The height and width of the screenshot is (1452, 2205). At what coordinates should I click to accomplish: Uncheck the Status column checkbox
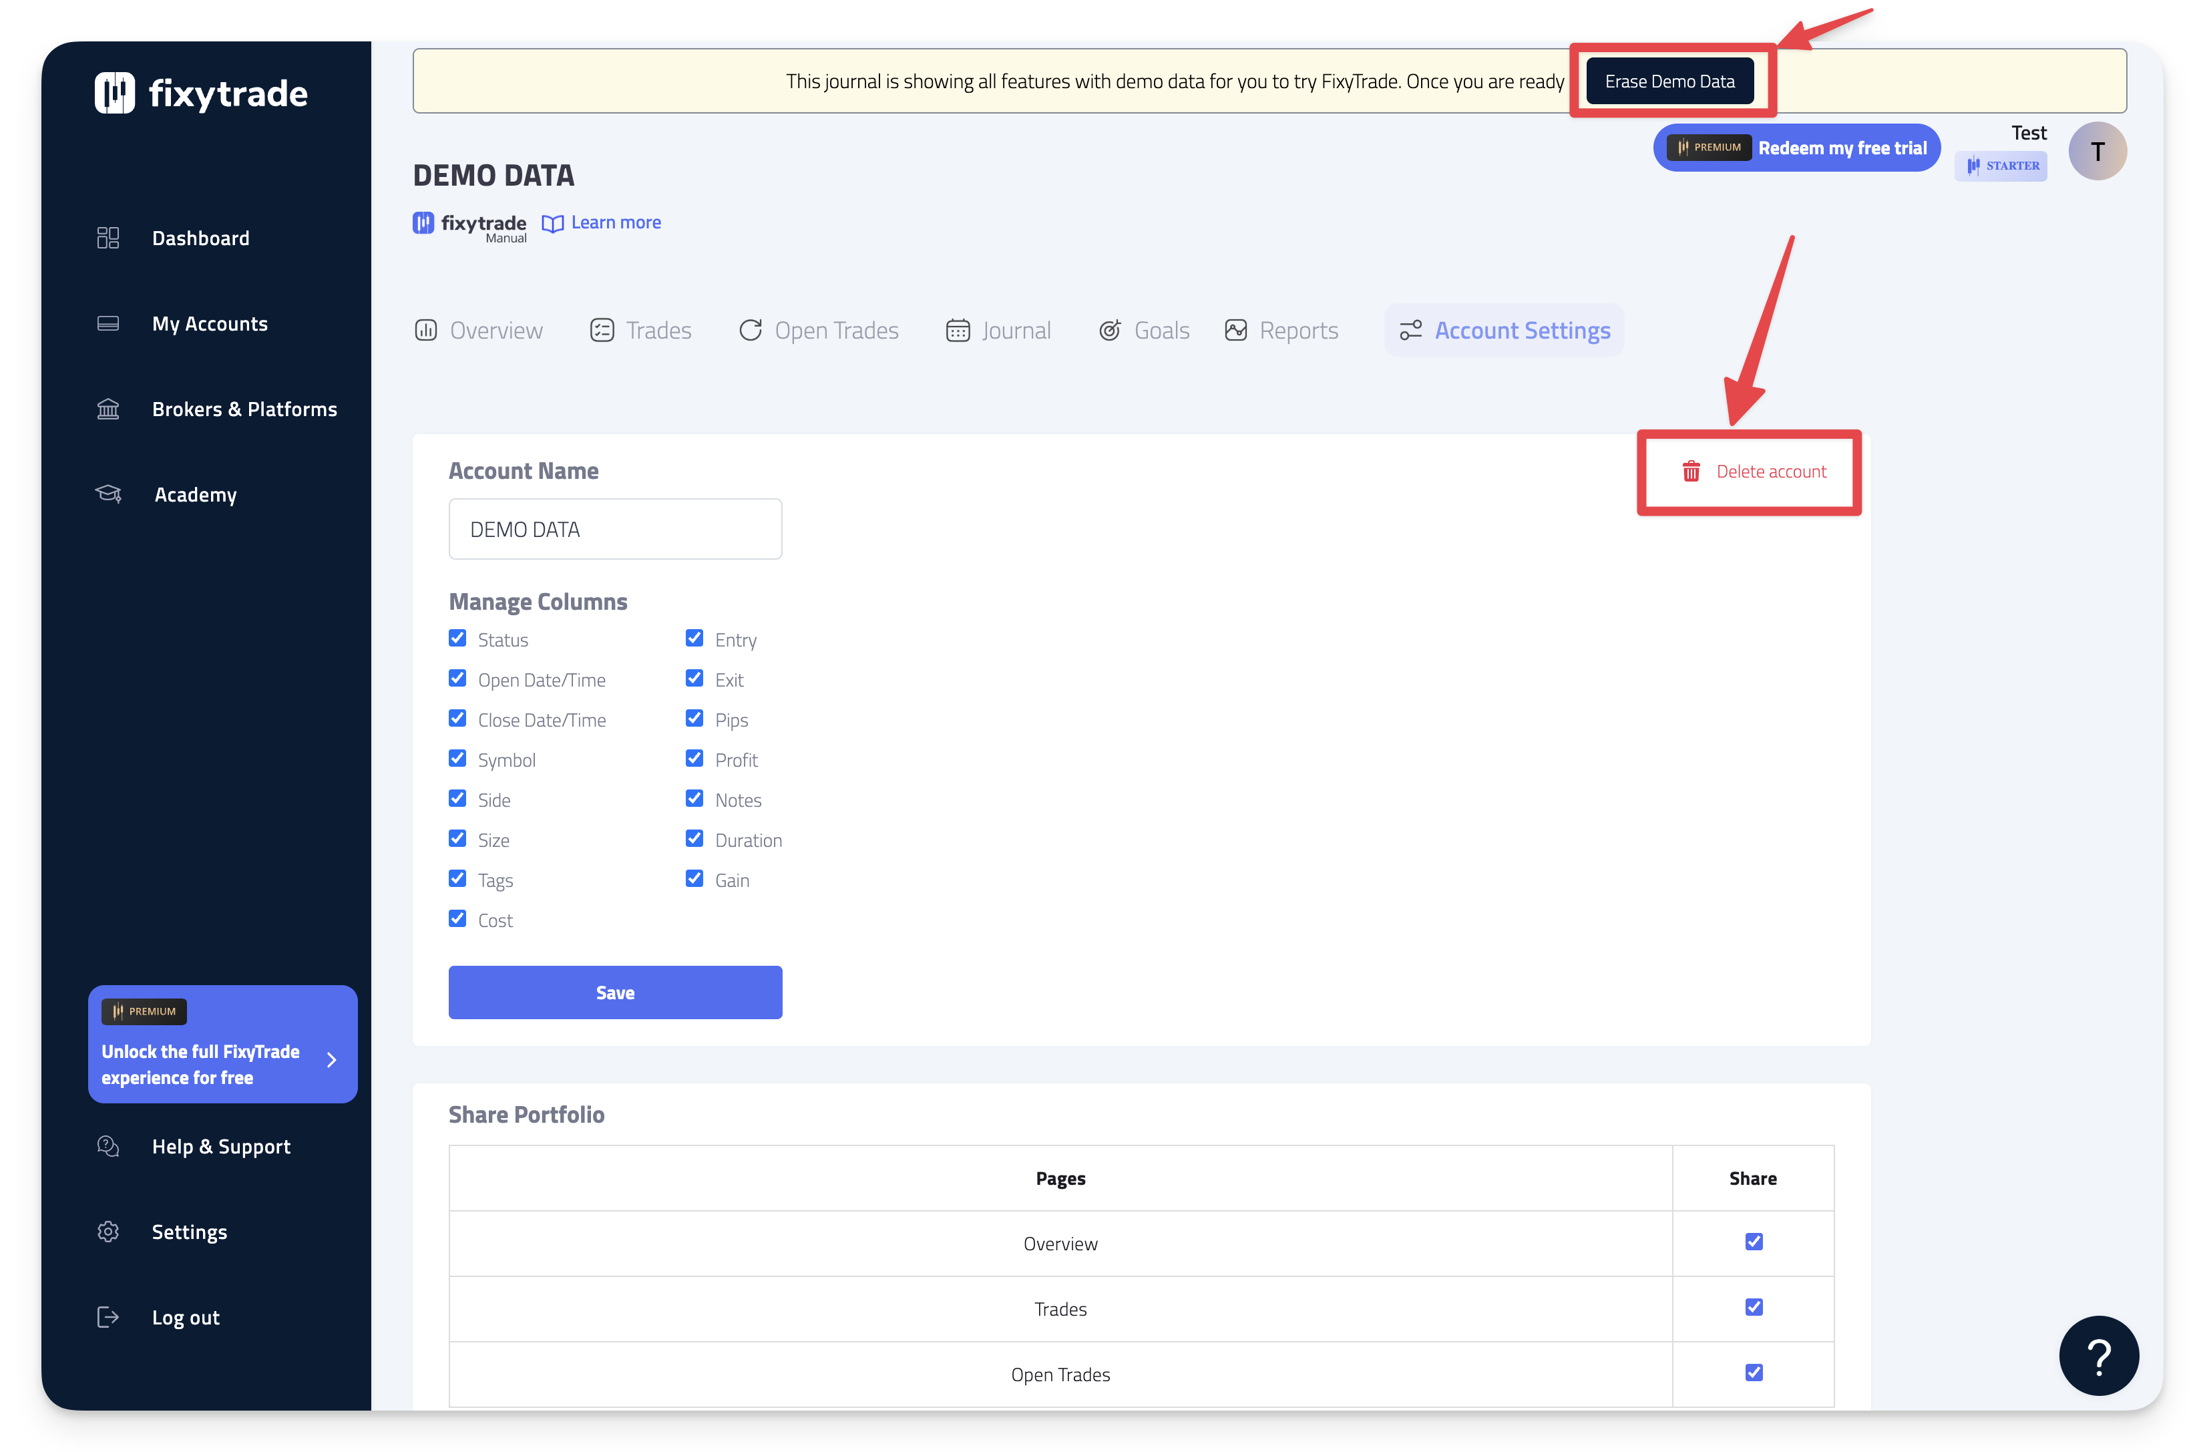pos(457,639)
